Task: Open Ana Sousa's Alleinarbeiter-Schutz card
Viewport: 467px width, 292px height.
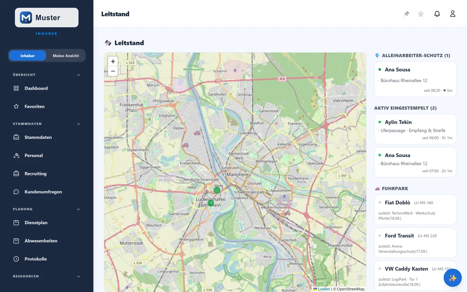Action: click(x=415, y=79)
